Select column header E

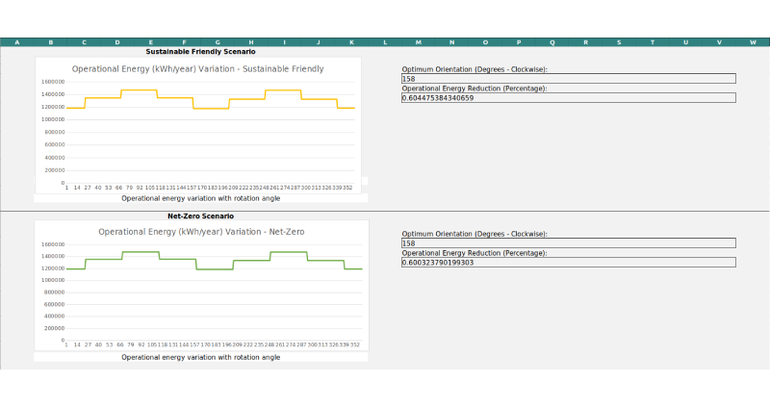[x=150, y=42]
